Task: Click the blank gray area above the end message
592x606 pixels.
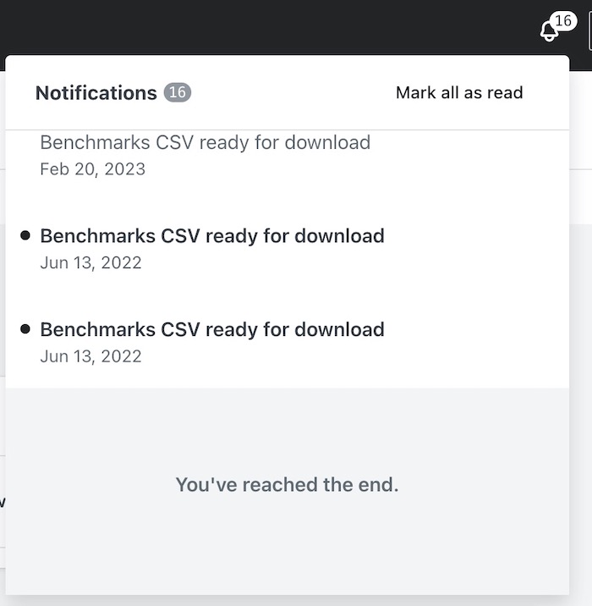Action: 287,427
